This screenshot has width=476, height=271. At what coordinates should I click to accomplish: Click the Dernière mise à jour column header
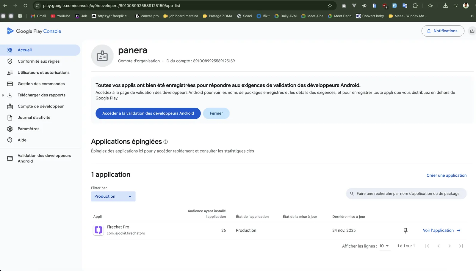click(349, 217)
